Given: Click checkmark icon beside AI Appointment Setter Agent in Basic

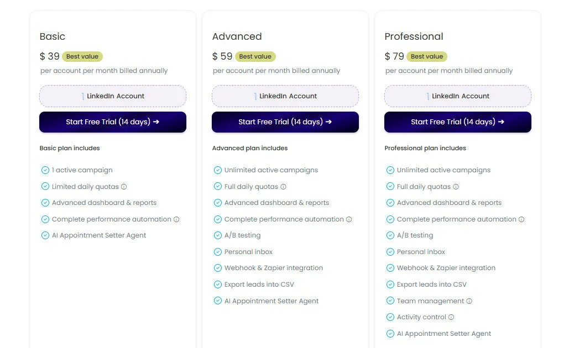Looking at the screenshot, I should (45, 235).
